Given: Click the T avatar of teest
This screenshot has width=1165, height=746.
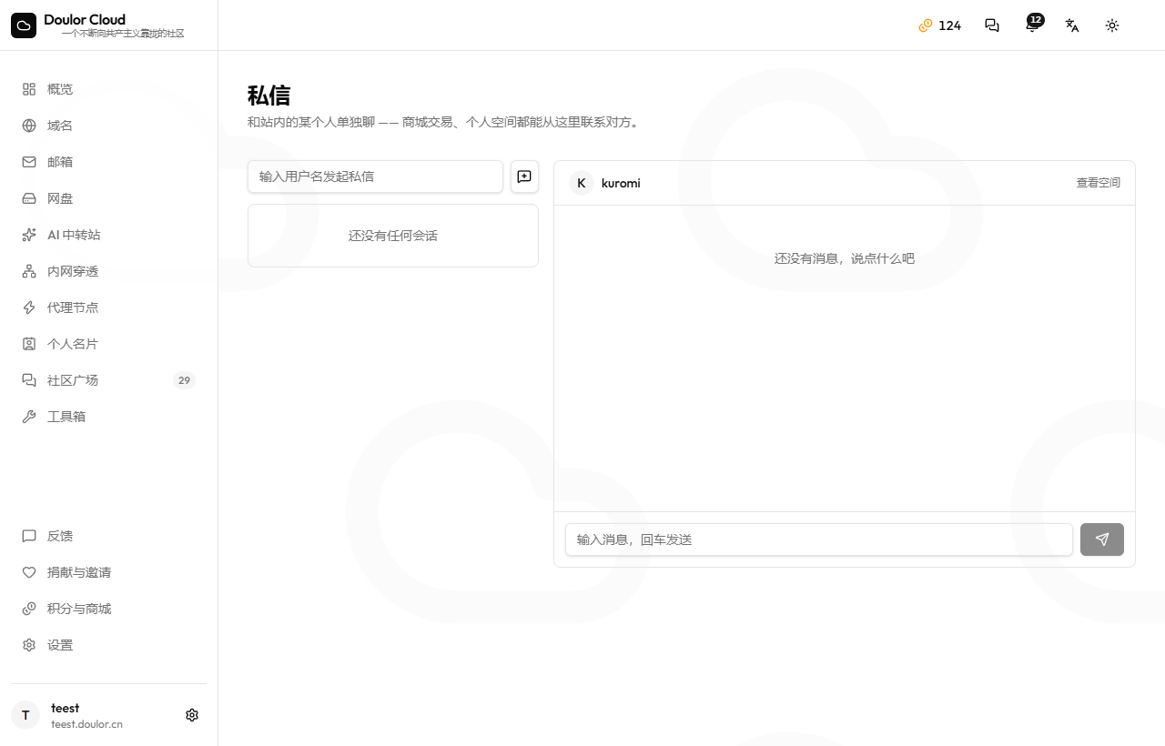Looking at the screenshot, I should coord(25,715).
